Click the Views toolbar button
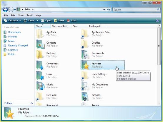Image resolution: width=163 pixels, height=122 pixels. pos(29,20)
